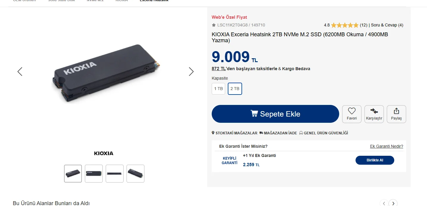Select the third side-view product thumbnail
The width and height of the screenshot is (427, 206).
click(x=115, y=174)
